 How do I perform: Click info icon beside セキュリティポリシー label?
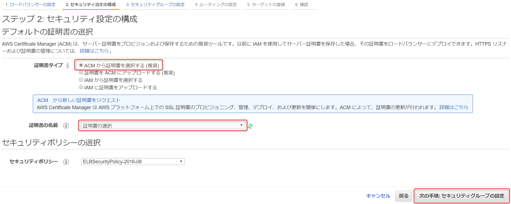pos(66,162)
